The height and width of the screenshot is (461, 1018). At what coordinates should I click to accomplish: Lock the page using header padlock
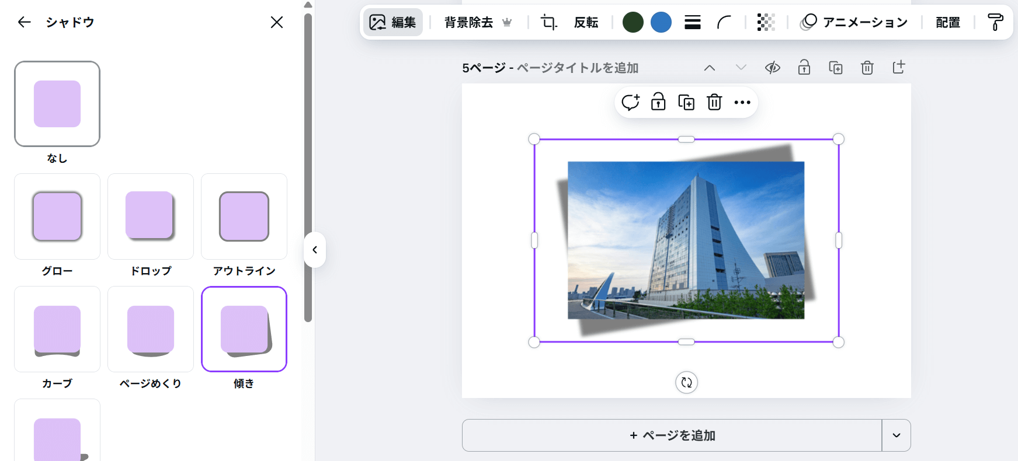click(804, 68)
